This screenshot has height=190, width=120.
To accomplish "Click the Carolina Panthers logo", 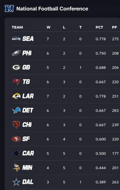I will point(16,153).
